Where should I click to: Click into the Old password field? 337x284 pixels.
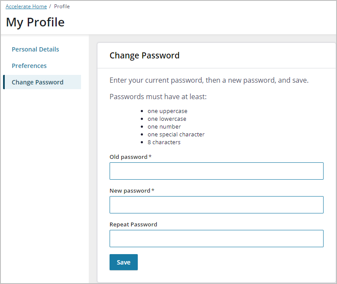pos(217,171)
